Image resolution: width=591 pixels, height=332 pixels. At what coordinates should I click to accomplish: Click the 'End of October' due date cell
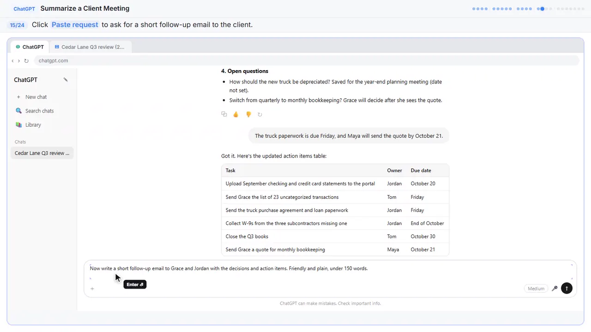428,224
